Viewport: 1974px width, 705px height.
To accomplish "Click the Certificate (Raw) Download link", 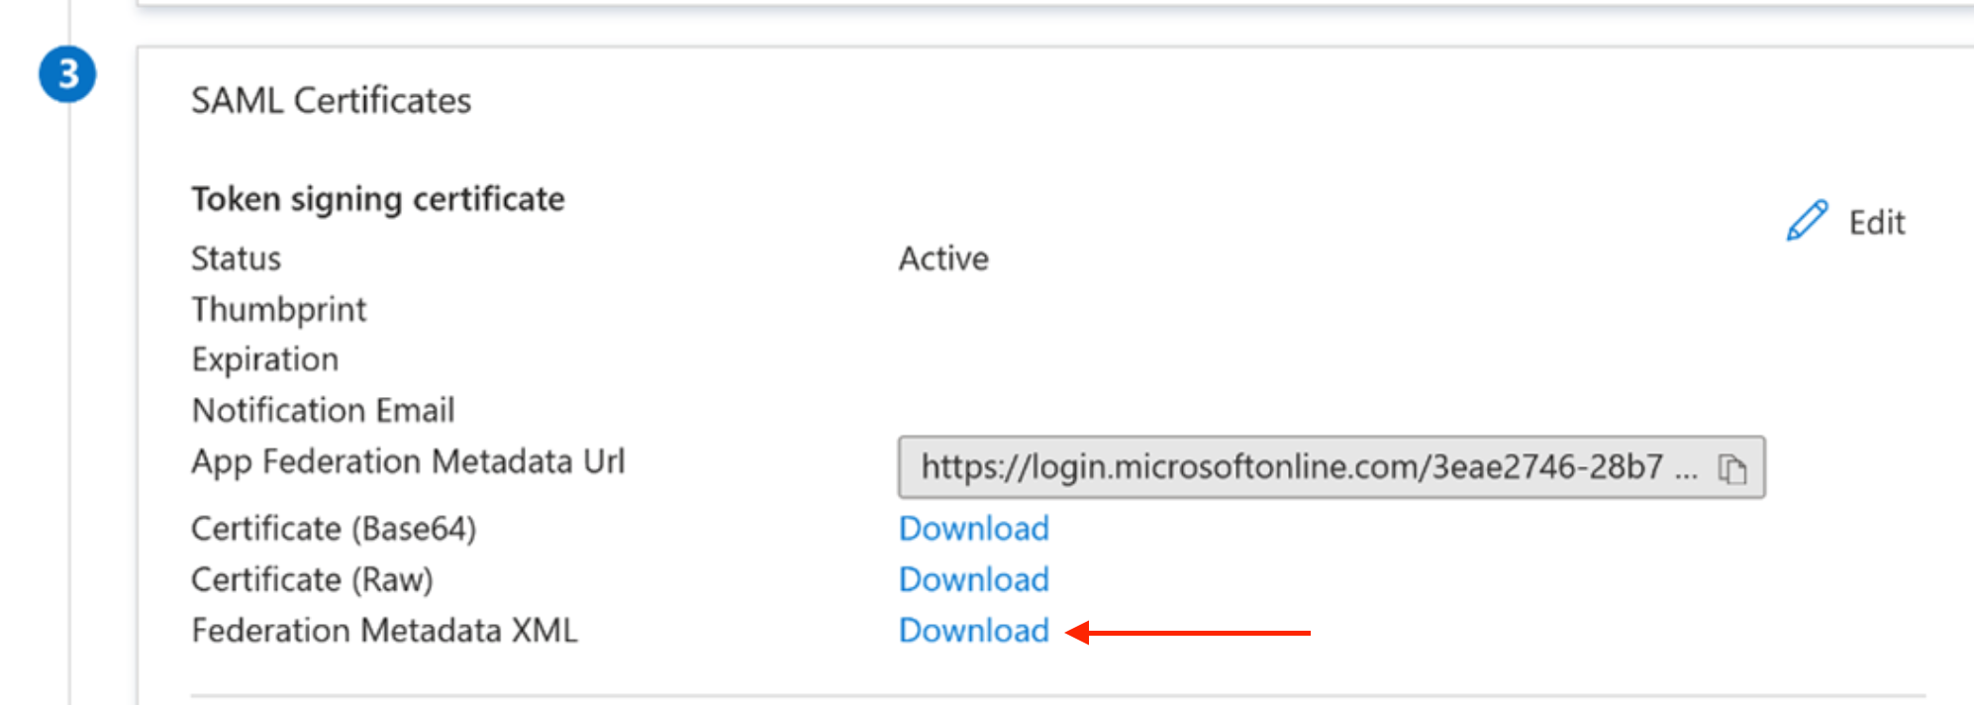I will 973,579.
